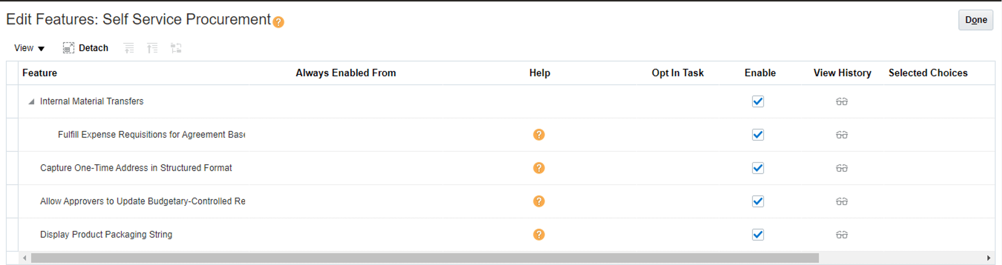Open help for Display Product Packaging String
The width and height of the screenshot is (1002, 265).
click(538, 235)
